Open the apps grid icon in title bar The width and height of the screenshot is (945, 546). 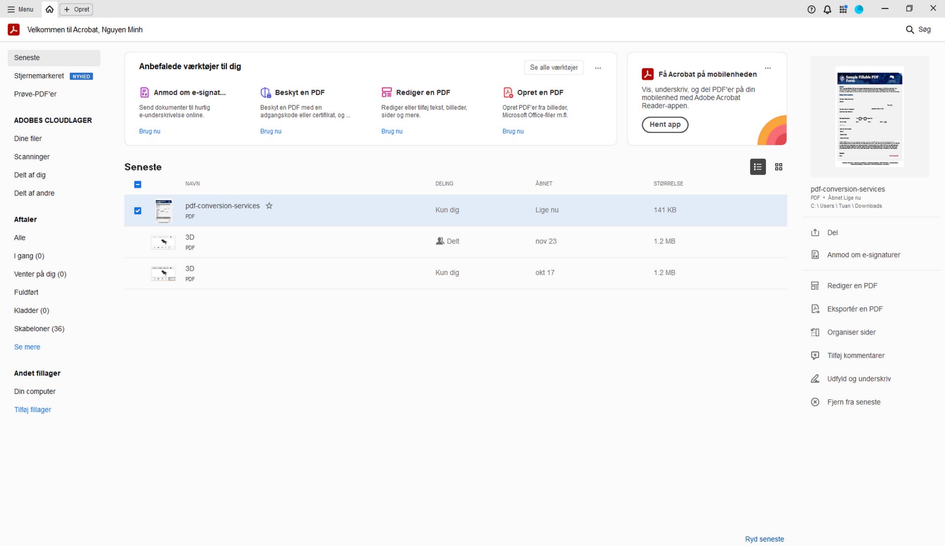[843, 9]
